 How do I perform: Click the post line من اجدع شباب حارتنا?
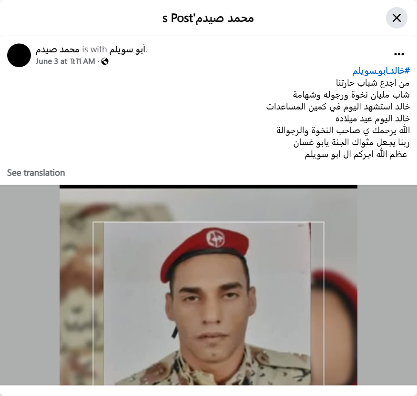(373, 83)
